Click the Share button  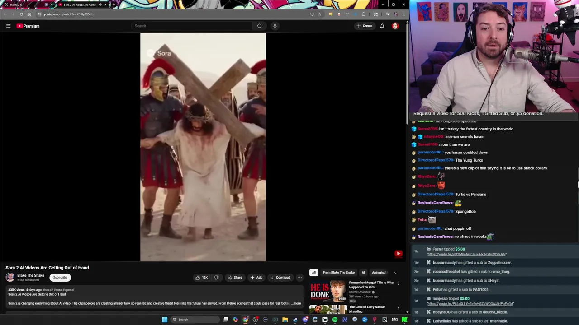pos(235,278)
